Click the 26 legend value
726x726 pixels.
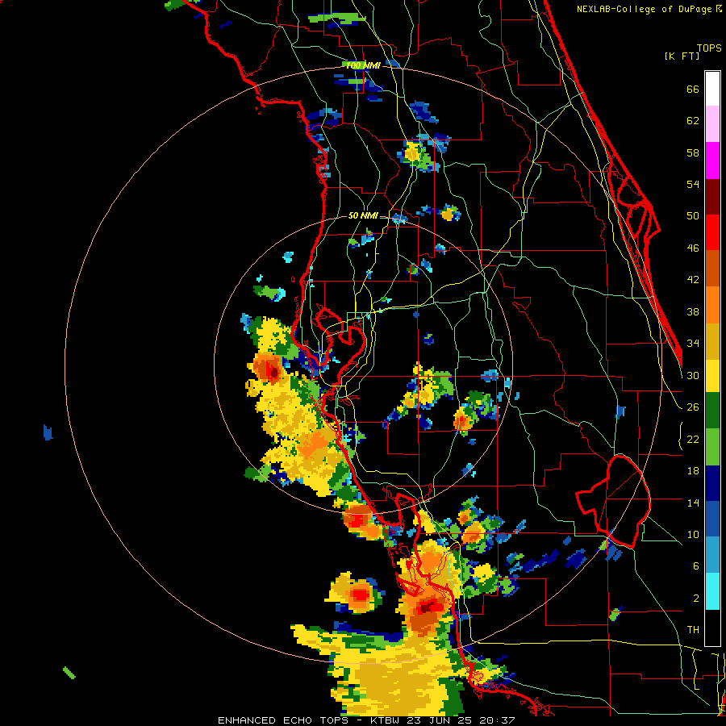(x=693, y=407)
